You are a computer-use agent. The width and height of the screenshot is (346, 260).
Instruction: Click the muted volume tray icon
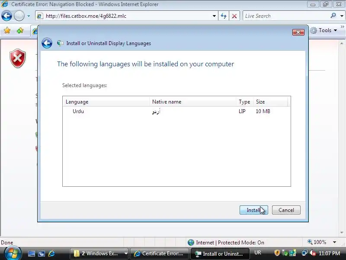pyautogui.click(x=312, y=253)
